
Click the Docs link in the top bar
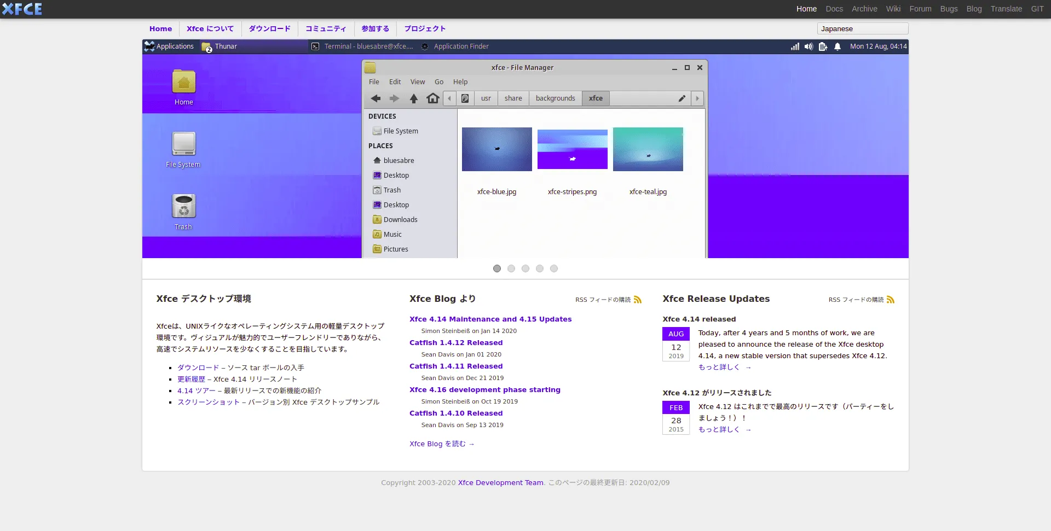[834, 9]
